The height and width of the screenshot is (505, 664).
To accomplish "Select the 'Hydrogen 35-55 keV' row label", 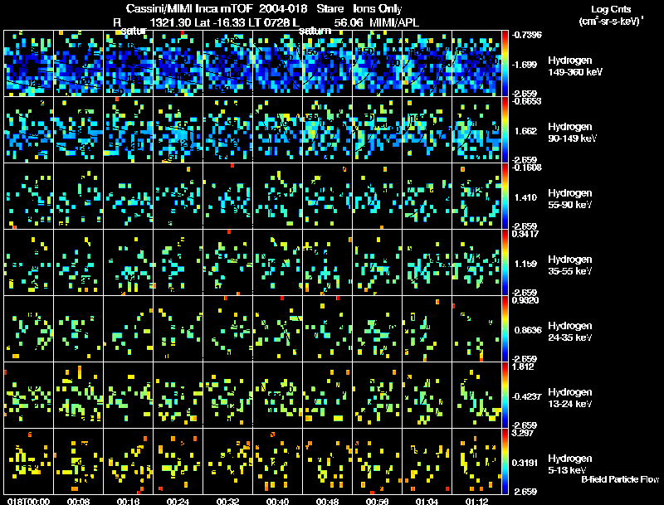I will click(570, 265).
